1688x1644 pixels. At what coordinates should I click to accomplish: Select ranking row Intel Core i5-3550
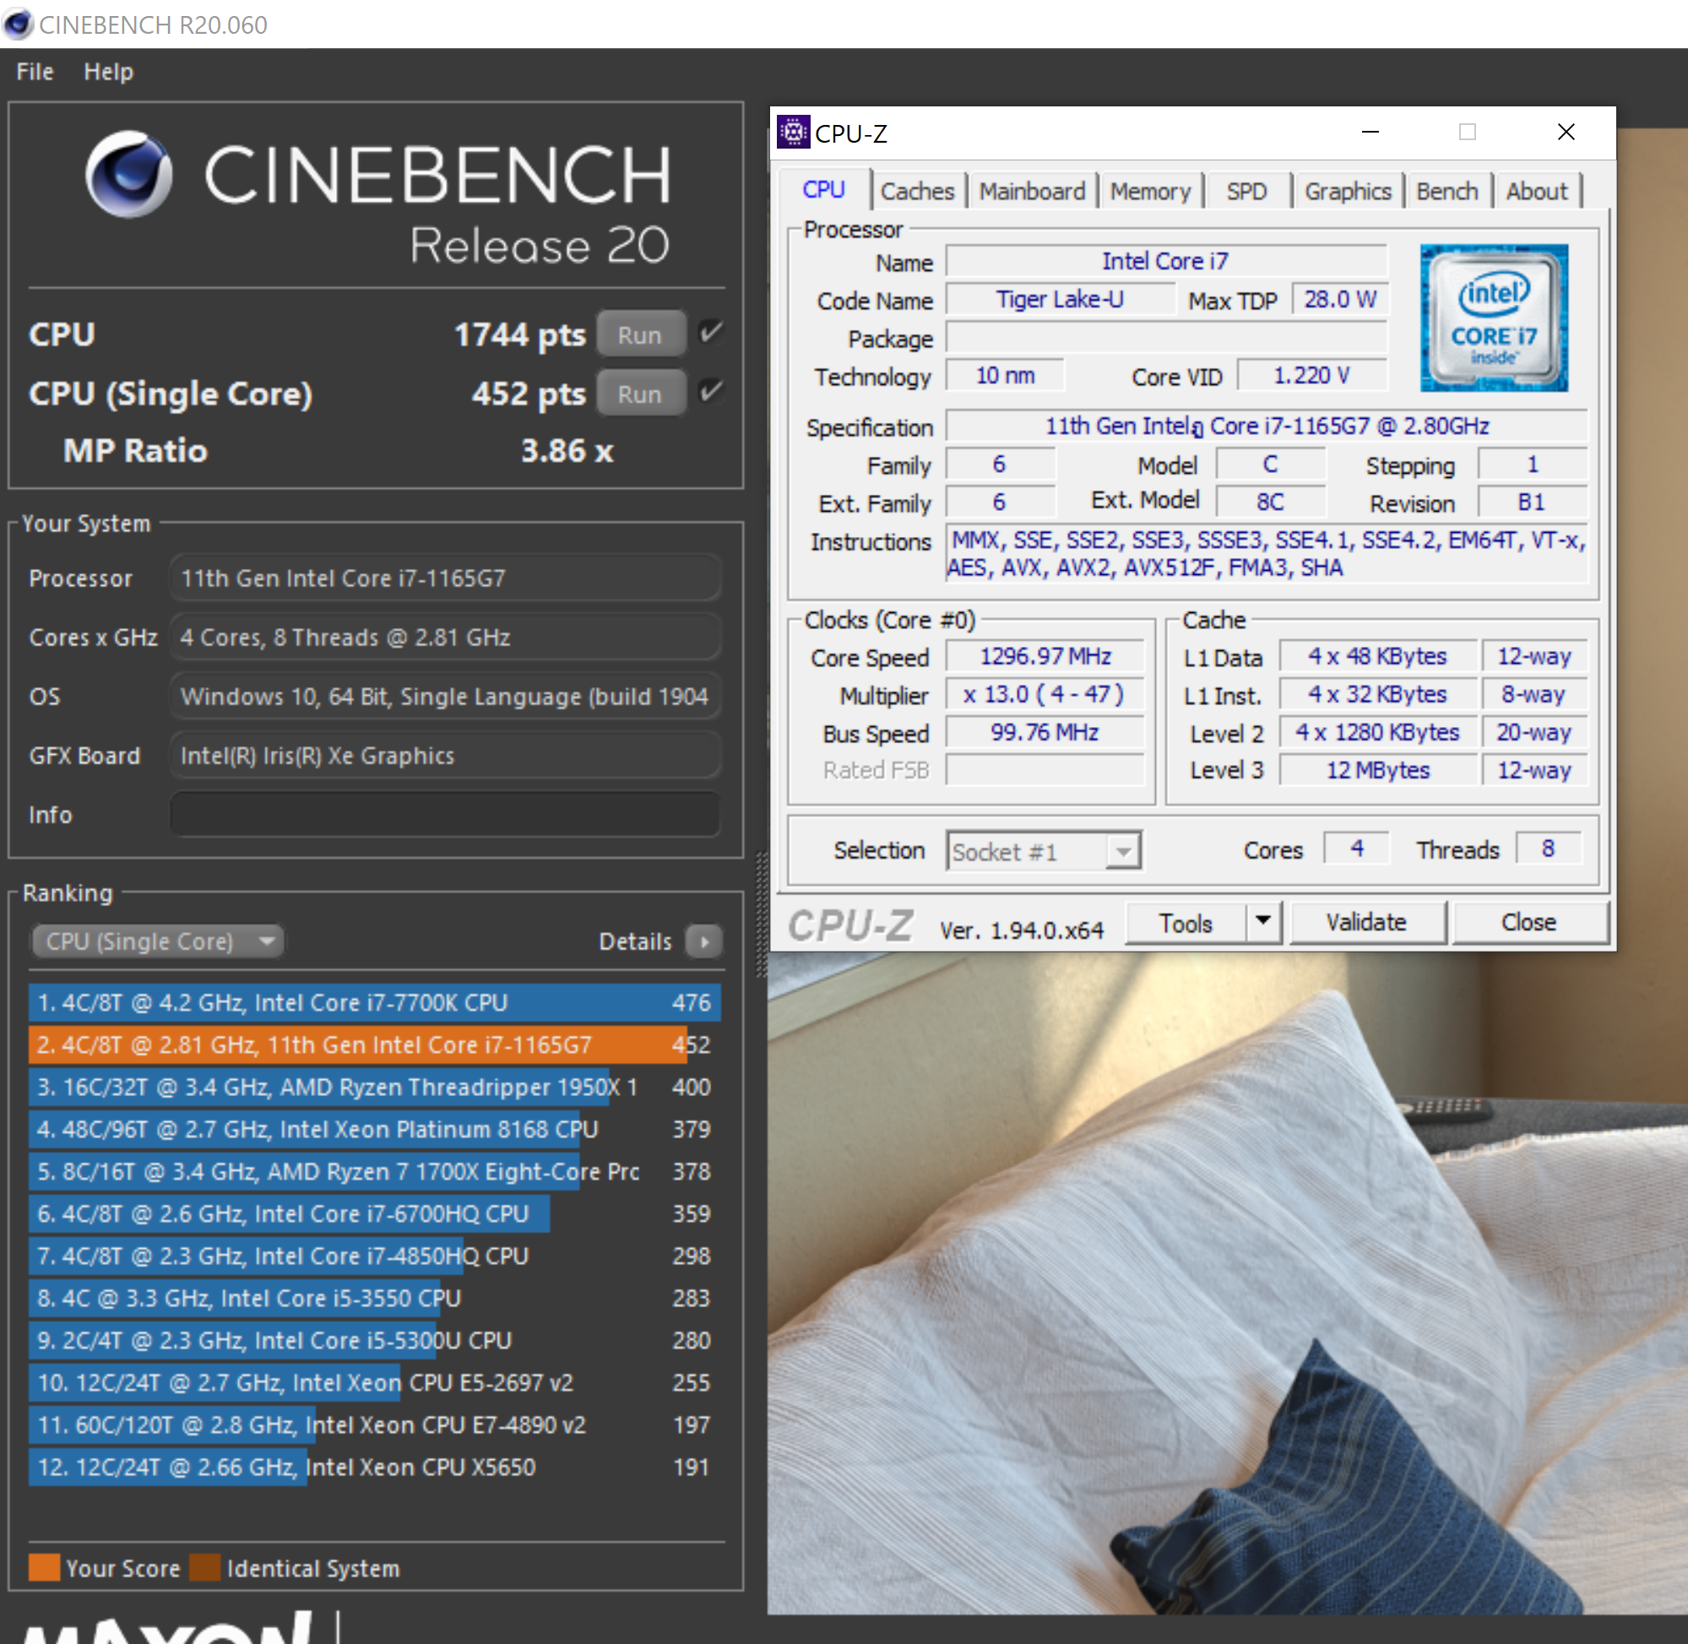(x=375, y=1299)
